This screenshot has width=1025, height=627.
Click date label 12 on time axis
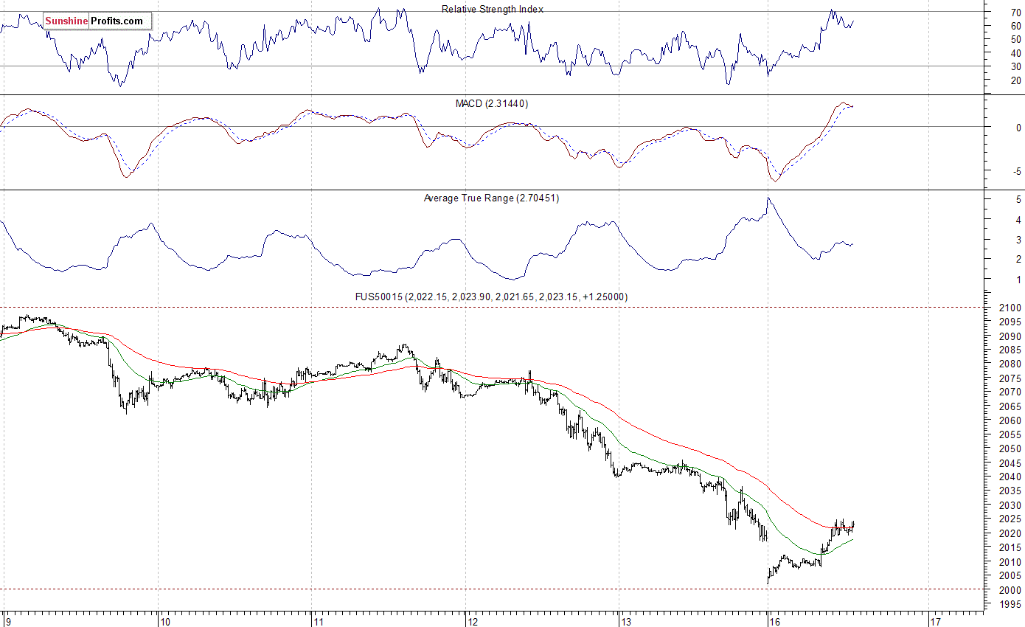click(x=473, y=622)
